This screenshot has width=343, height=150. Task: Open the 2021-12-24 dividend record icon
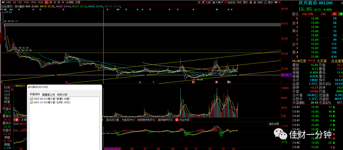point(31,102)
